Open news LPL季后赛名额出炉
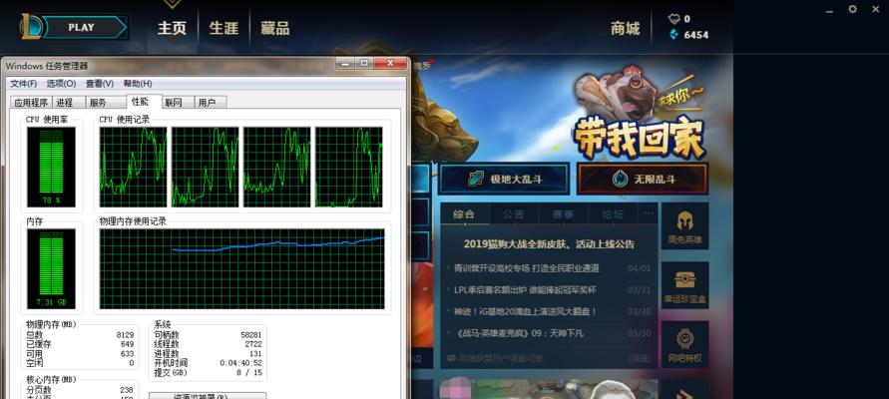Viewport: 889px width, 399px height. point(525,289)
